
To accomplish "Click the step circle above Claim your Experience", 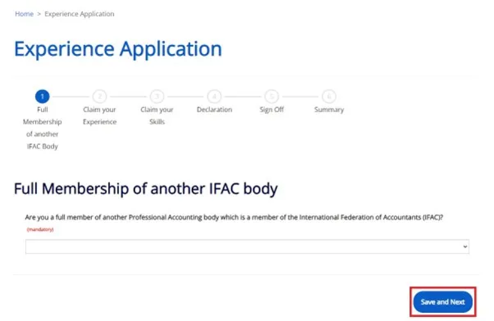I will 99,96.
